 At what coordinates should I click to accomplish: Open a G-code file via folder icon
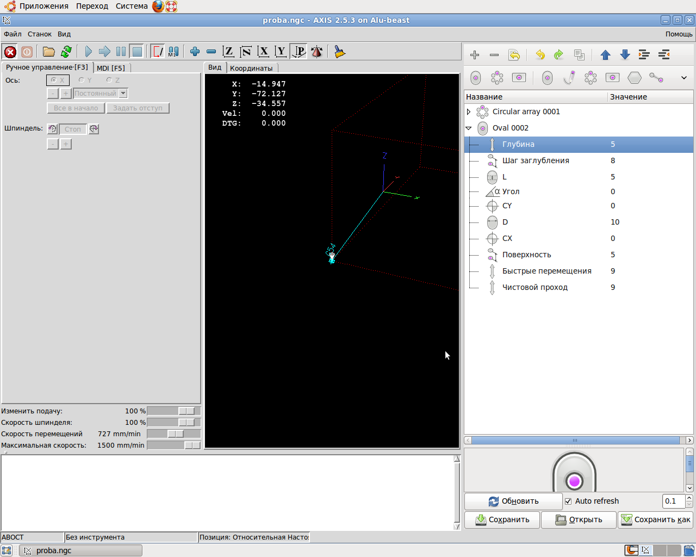click(49, 52)
